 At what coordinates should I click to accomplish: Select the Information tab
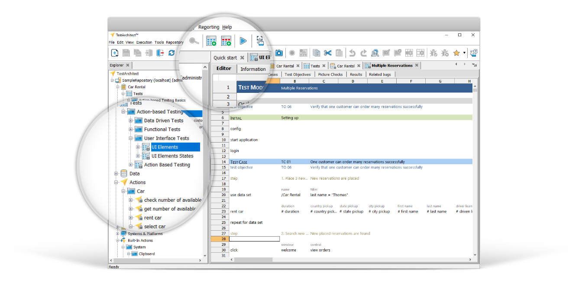253,69
